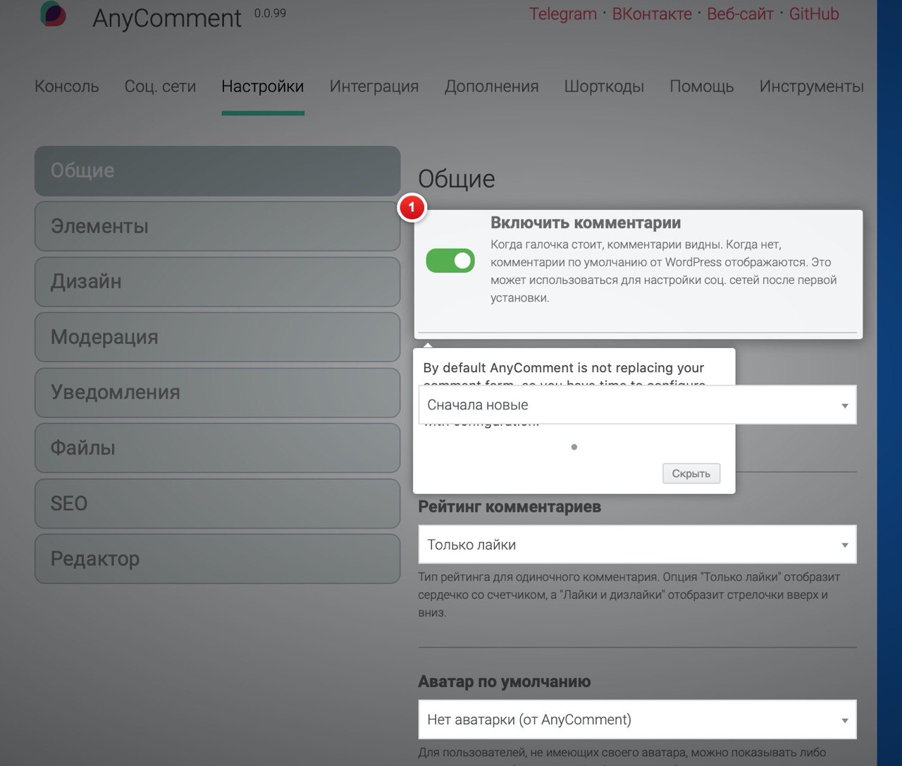902x766 pixels.
Task: Open the Telegram link
Action: pos(563,14)
